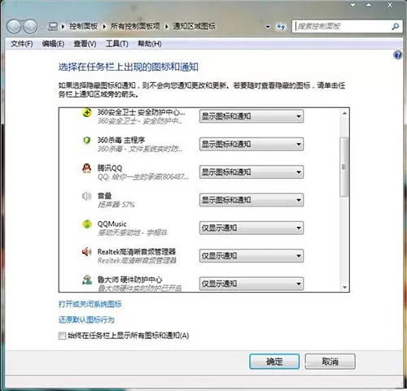
Task: Click the 通知区域图标 breadcrumb
Action: pos(194,26)
